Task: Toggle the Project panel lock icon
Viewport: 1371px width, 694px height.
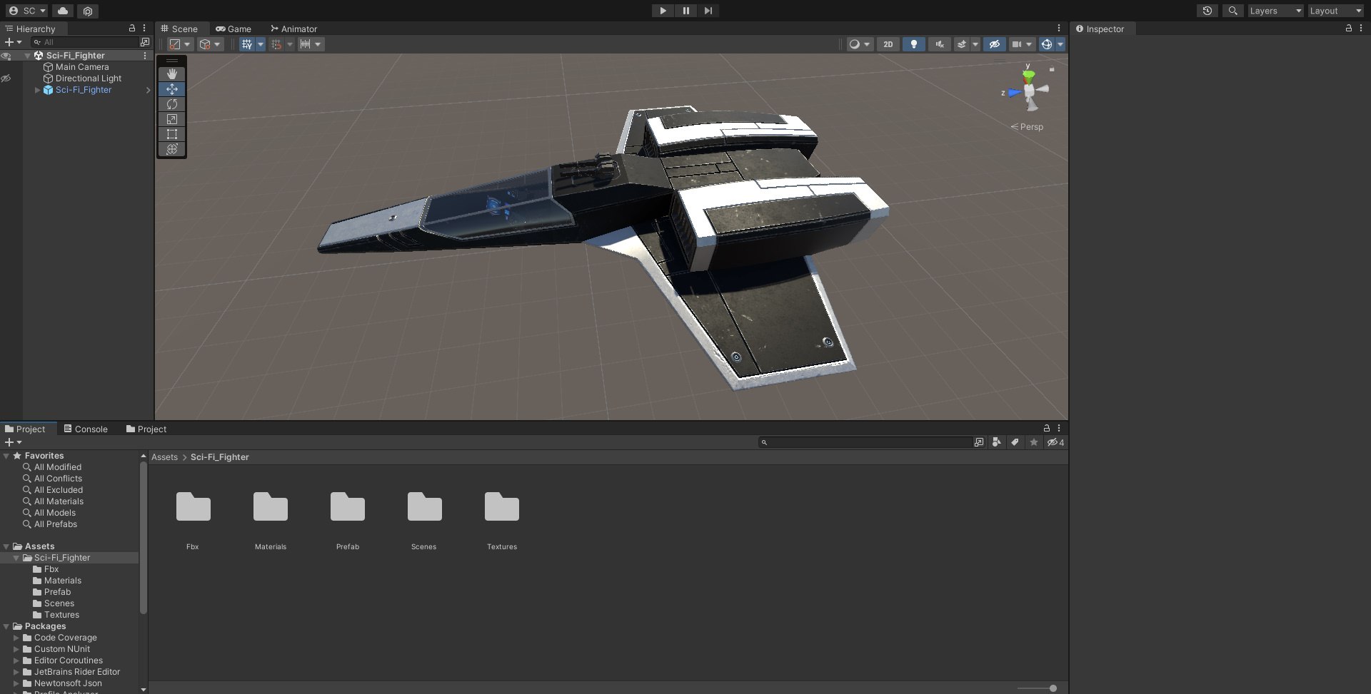Action: [1047, 429]
